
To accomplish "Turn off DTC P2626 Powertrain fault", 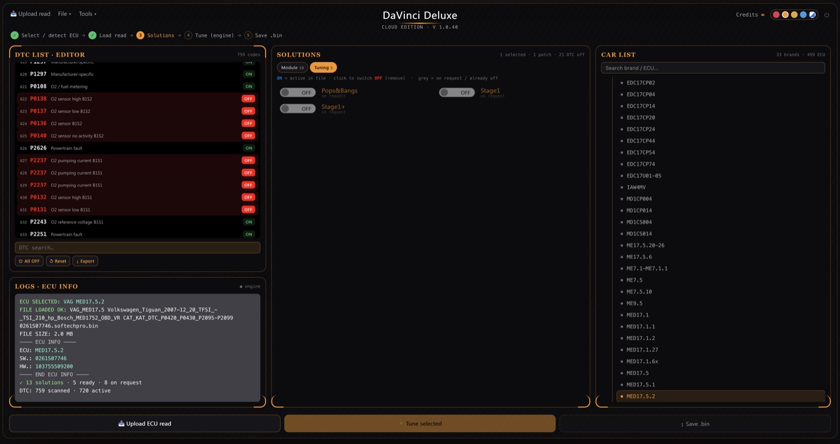I will [249, 148].
